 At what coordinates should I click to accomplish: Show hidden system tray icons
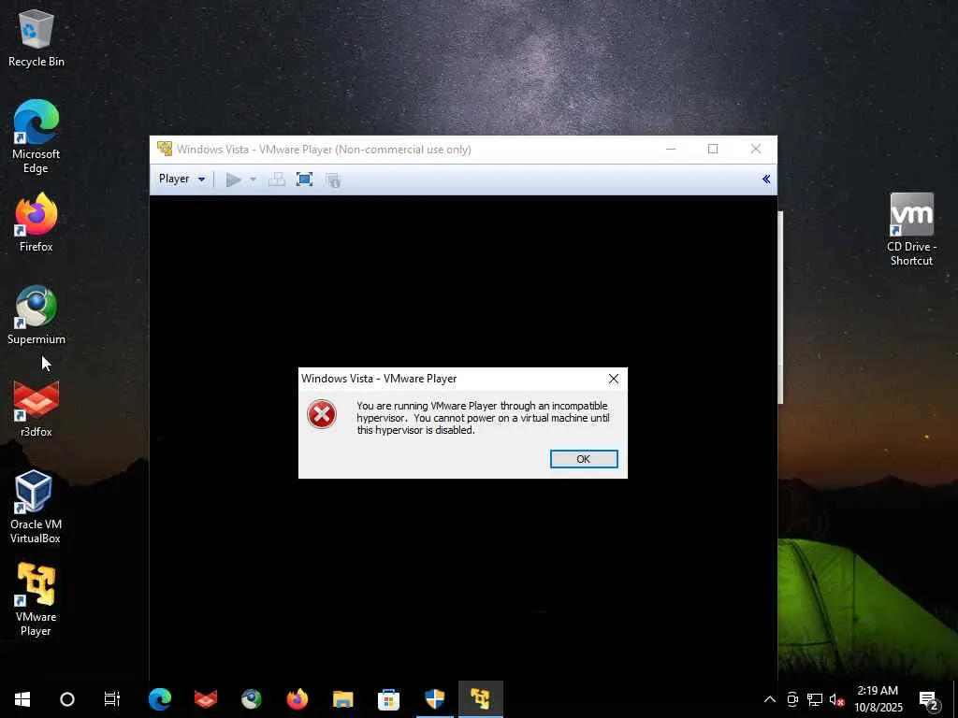click(770, 699)
